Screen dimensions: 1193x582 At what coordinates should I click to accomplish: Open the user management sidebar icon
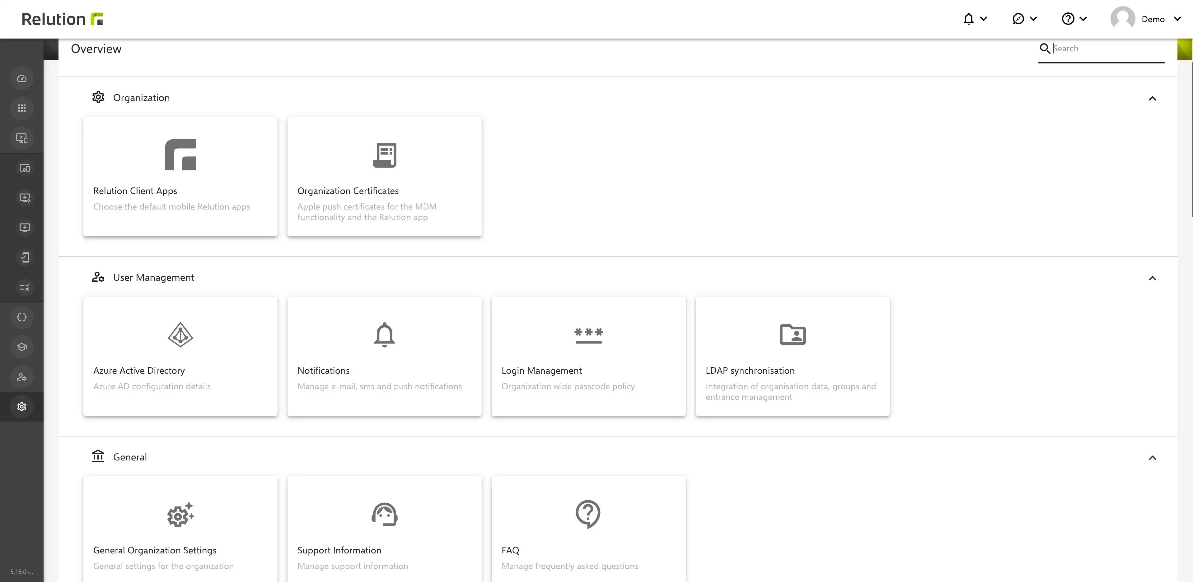coord(22,377)
